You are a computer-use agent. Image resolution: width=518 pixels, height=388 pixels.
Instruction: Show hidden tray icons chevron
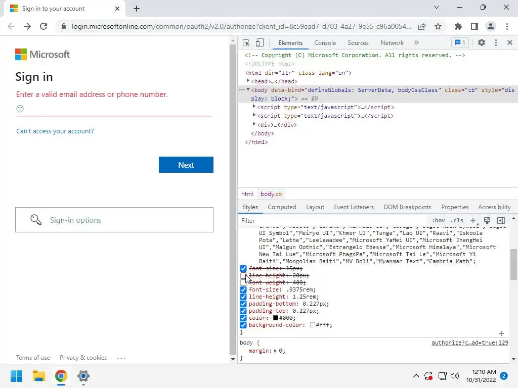[416, 376]
